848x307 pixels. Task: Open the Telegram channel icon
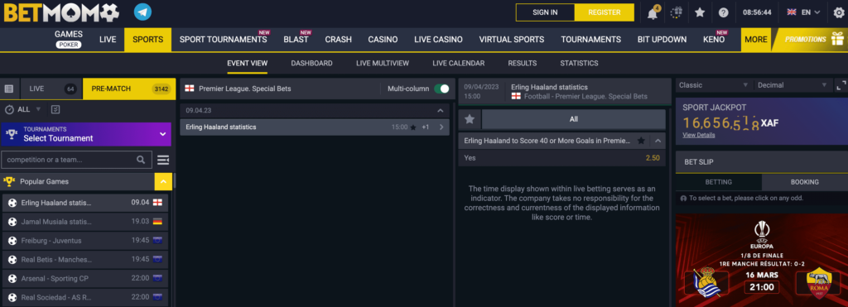tap(142, 12)
